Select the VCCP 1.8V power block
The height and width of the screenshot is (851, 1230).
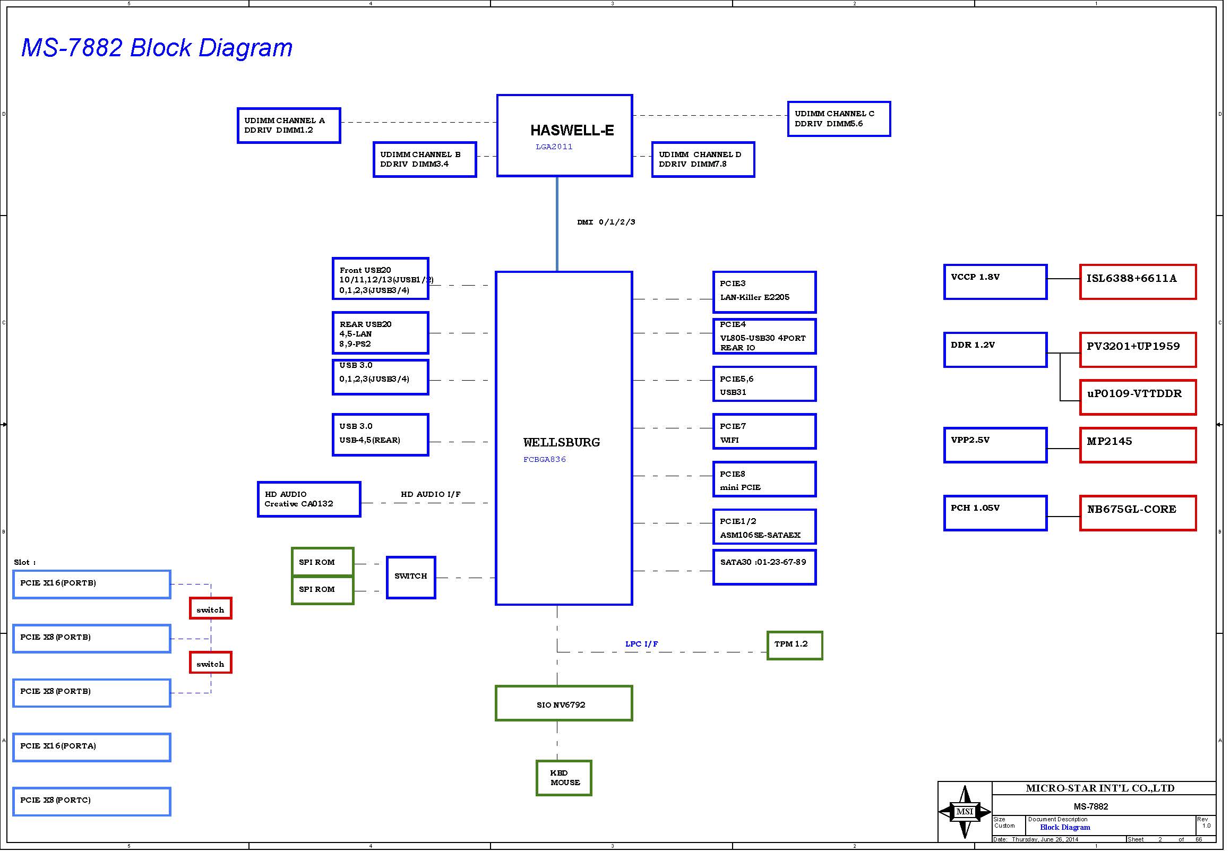(995, 282)
